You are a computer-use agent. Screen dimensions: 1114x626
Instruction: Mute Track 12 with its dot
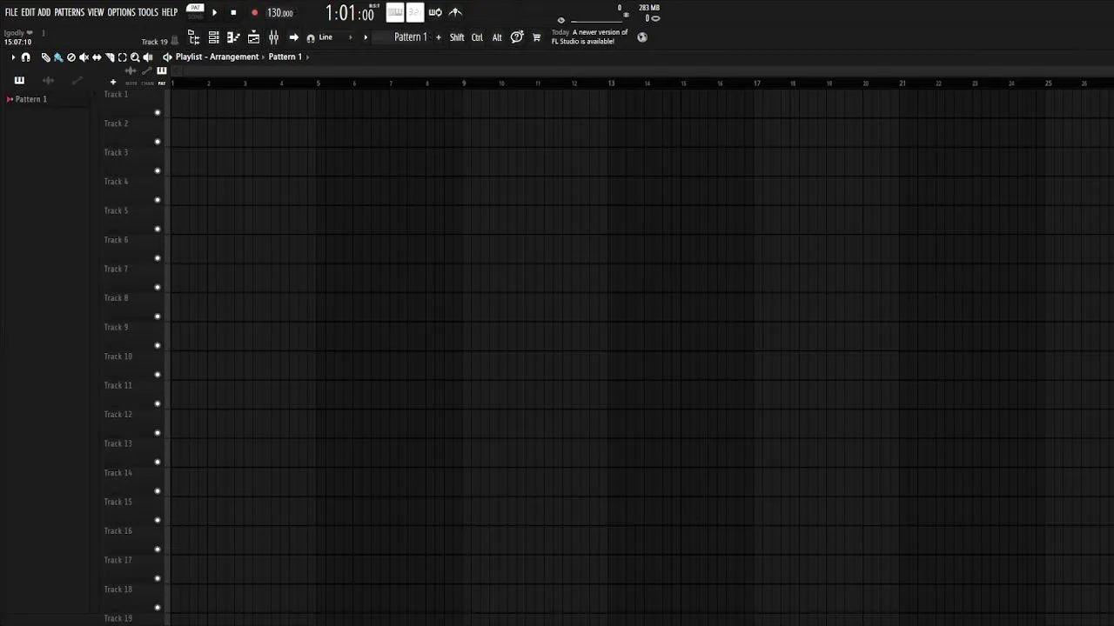tap(158, 433)
